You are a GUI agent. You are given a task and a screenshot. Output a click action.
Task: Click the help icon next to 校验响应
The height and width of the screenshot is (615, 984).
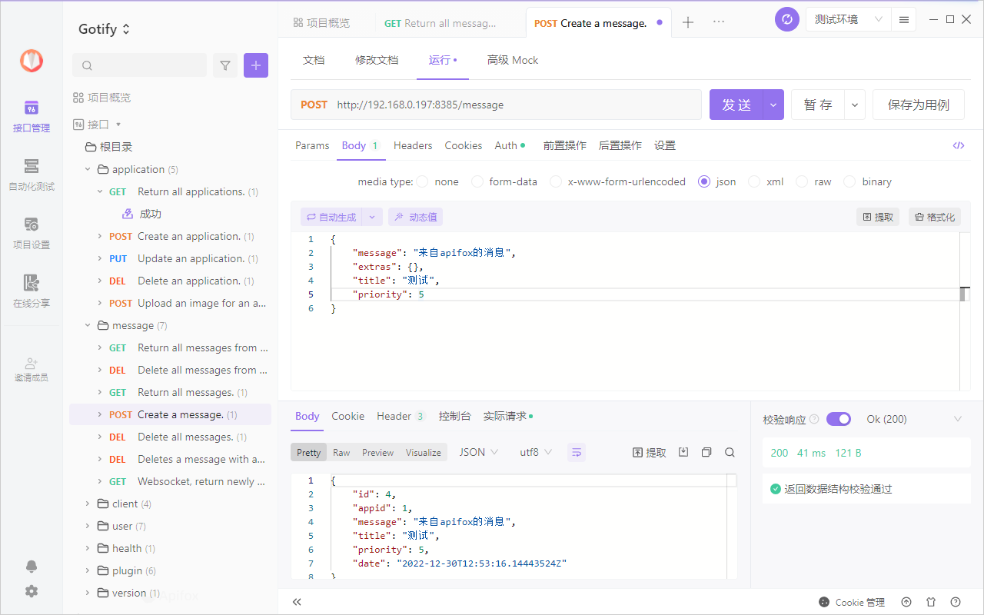[x=814, y=420]
